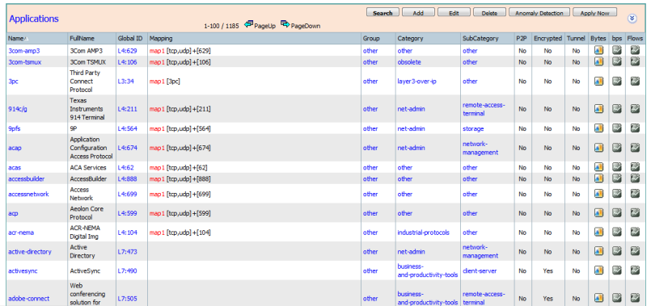The height and width of the screenshot is (306, 651).
Task: Expand panel with double-chevron button
Action: coord(632,19)
